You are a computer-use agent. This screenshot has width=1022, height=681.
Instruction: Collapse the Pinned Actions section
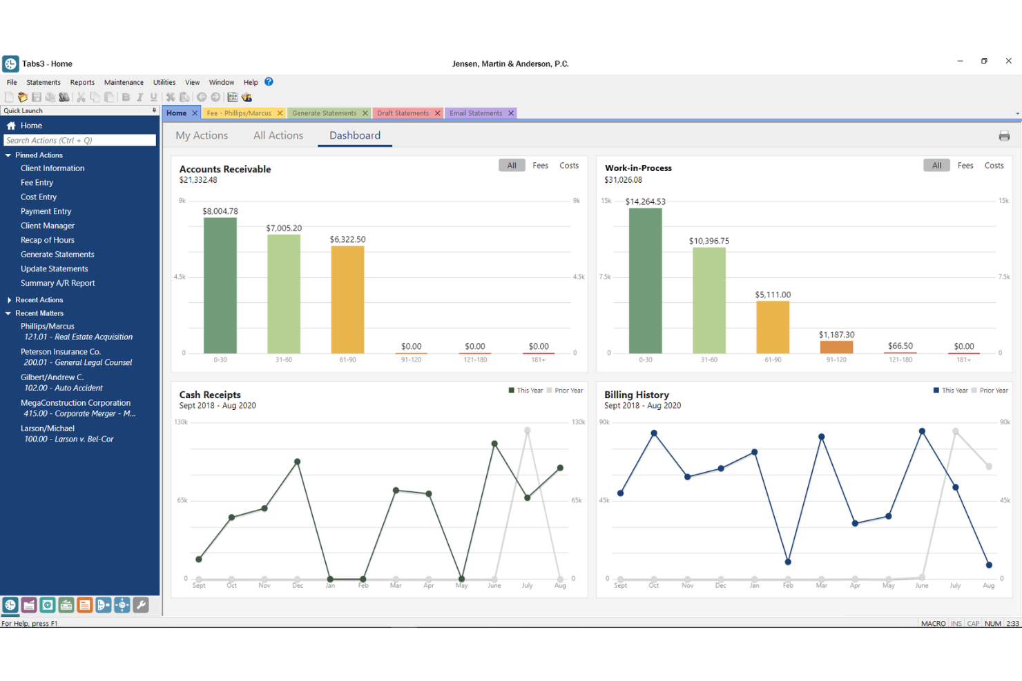coord(8,155)
